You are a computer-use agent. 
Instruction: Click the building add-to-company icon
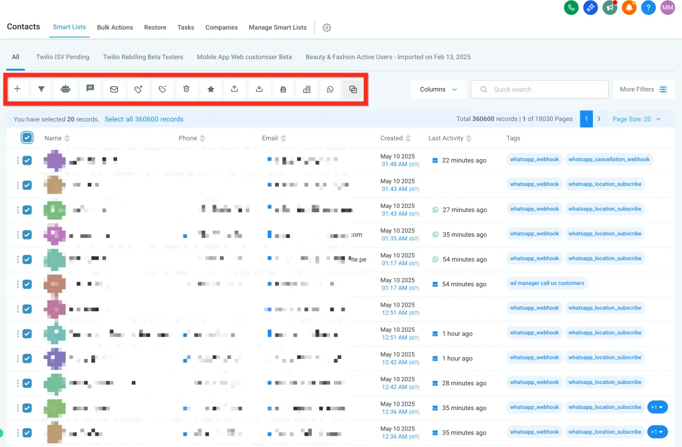coord(307,89)
